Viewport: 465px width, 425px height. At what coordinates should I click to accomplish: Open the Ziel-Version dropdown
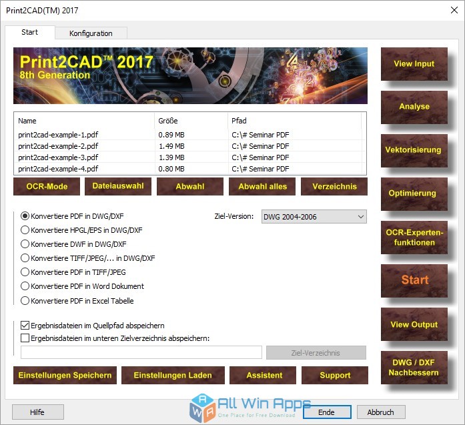pyautogui.click(x=314, y=217)
